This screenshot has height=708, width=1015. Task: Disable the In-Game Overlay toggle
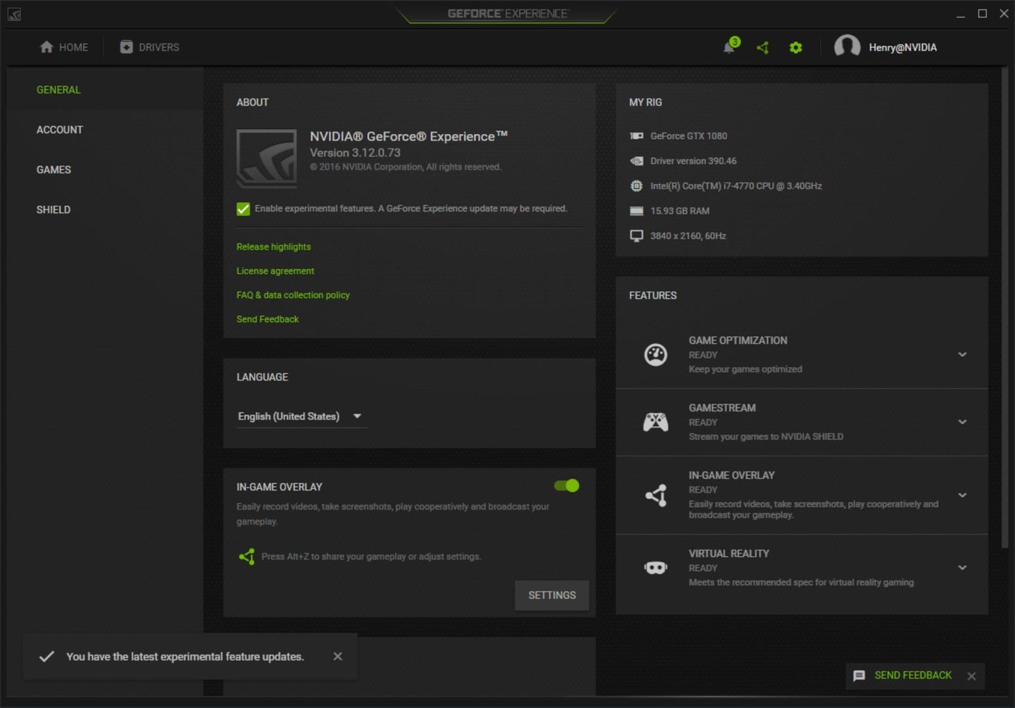pos(566,486)
